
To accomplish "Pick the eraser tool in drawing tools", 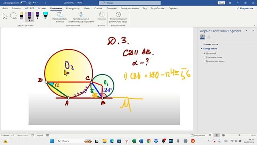I will tap(21, 16).
